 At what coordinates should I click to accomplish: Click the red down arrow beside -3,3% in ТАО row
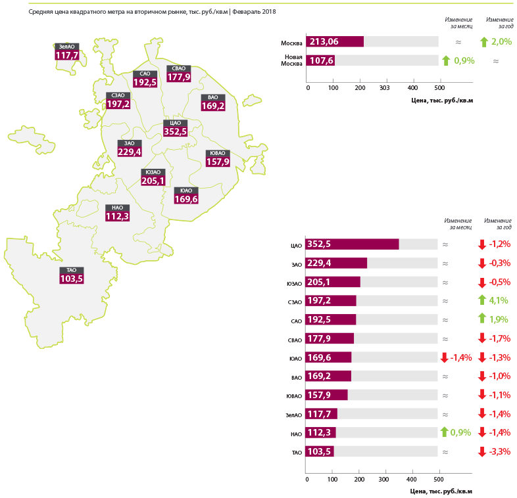(x=482, y=451)
